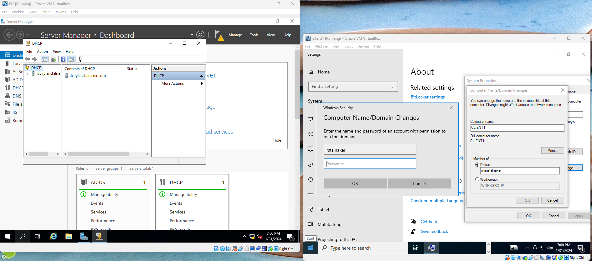Click Internet Explorer on DC taskbar

click(x=54, y=236)
